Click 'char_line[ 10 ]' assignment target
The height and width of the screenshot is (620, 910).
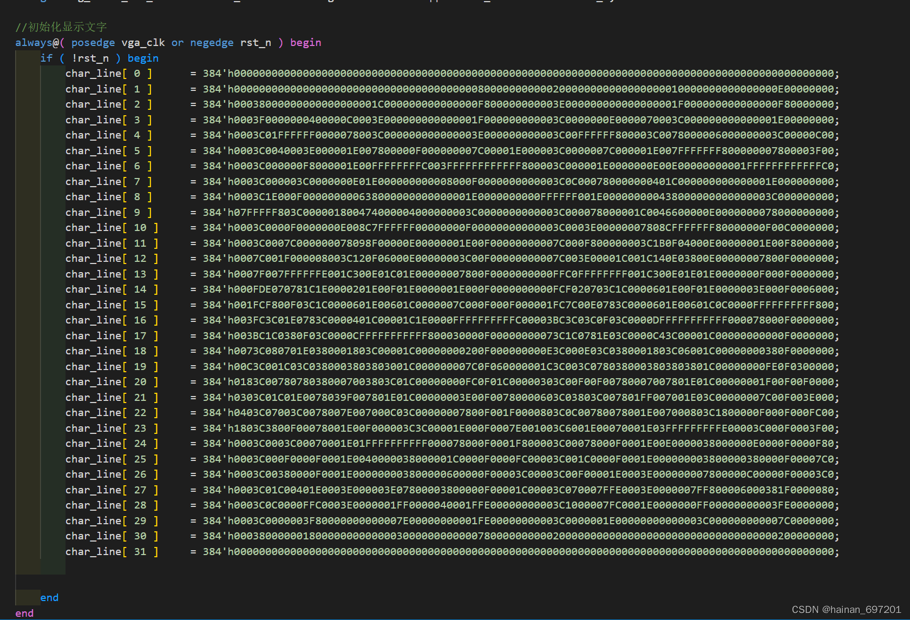point(112,228)
